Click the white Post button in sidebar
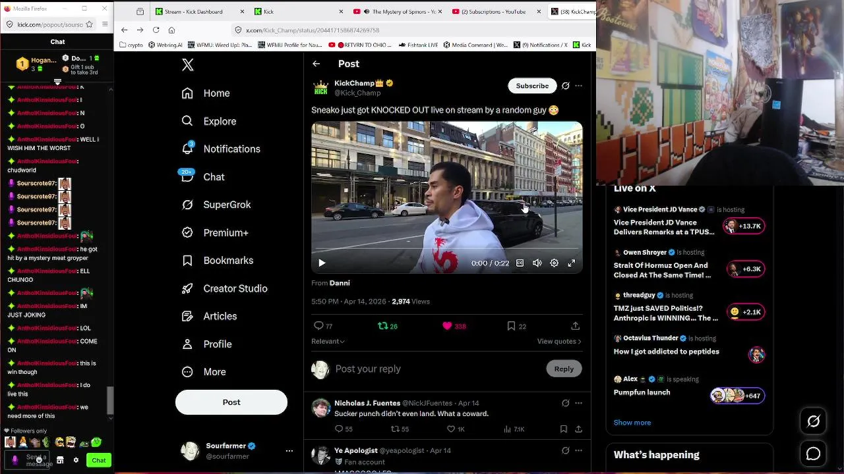Image resolution: width=844 pixels, height=474 pixels. pyautogui.click(x=231, y=402)
